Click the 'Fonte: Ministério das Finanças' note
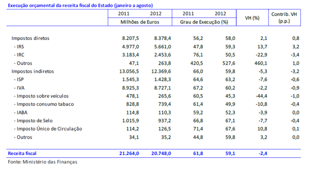This screenshot has height=178, width=309. [x=43, y=162]
